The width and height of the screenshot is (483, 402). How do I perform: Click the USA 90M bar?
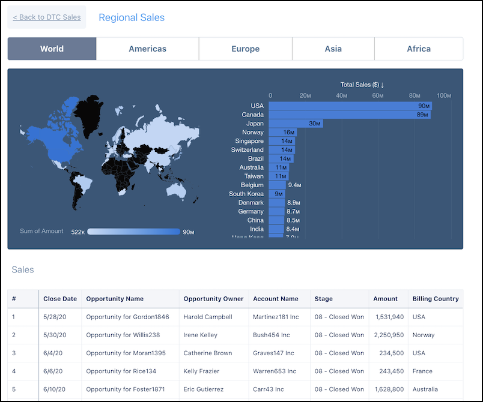pos(350,106)
